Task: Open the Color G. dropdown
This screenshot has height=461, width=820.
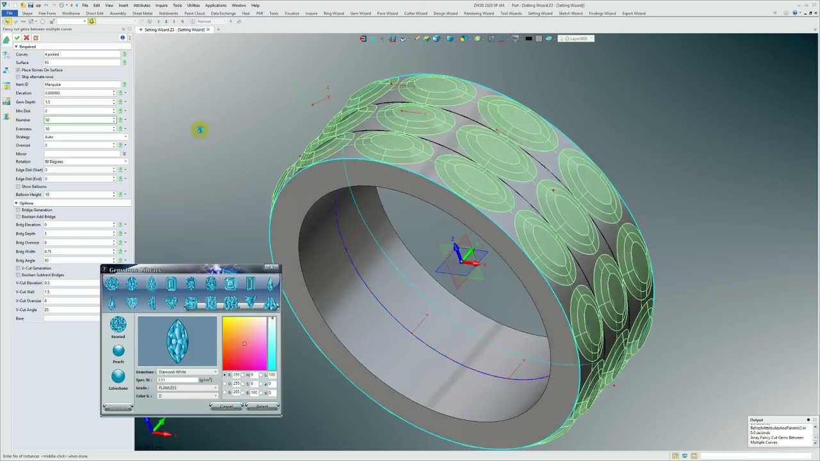Action: (x=187, y=396)
